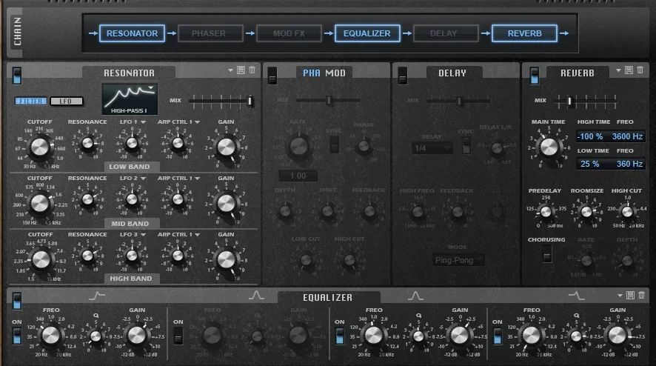This screenshot has width=656, height=366.
Task: Open the Delay time 1/4 dropdown
Action: click(x=432, y=148)
